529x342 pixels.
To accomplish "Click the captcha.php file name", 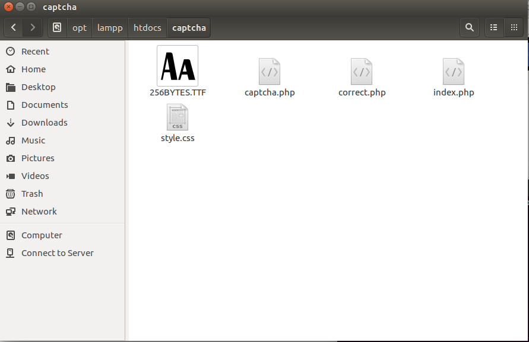I will coord(270,92).
